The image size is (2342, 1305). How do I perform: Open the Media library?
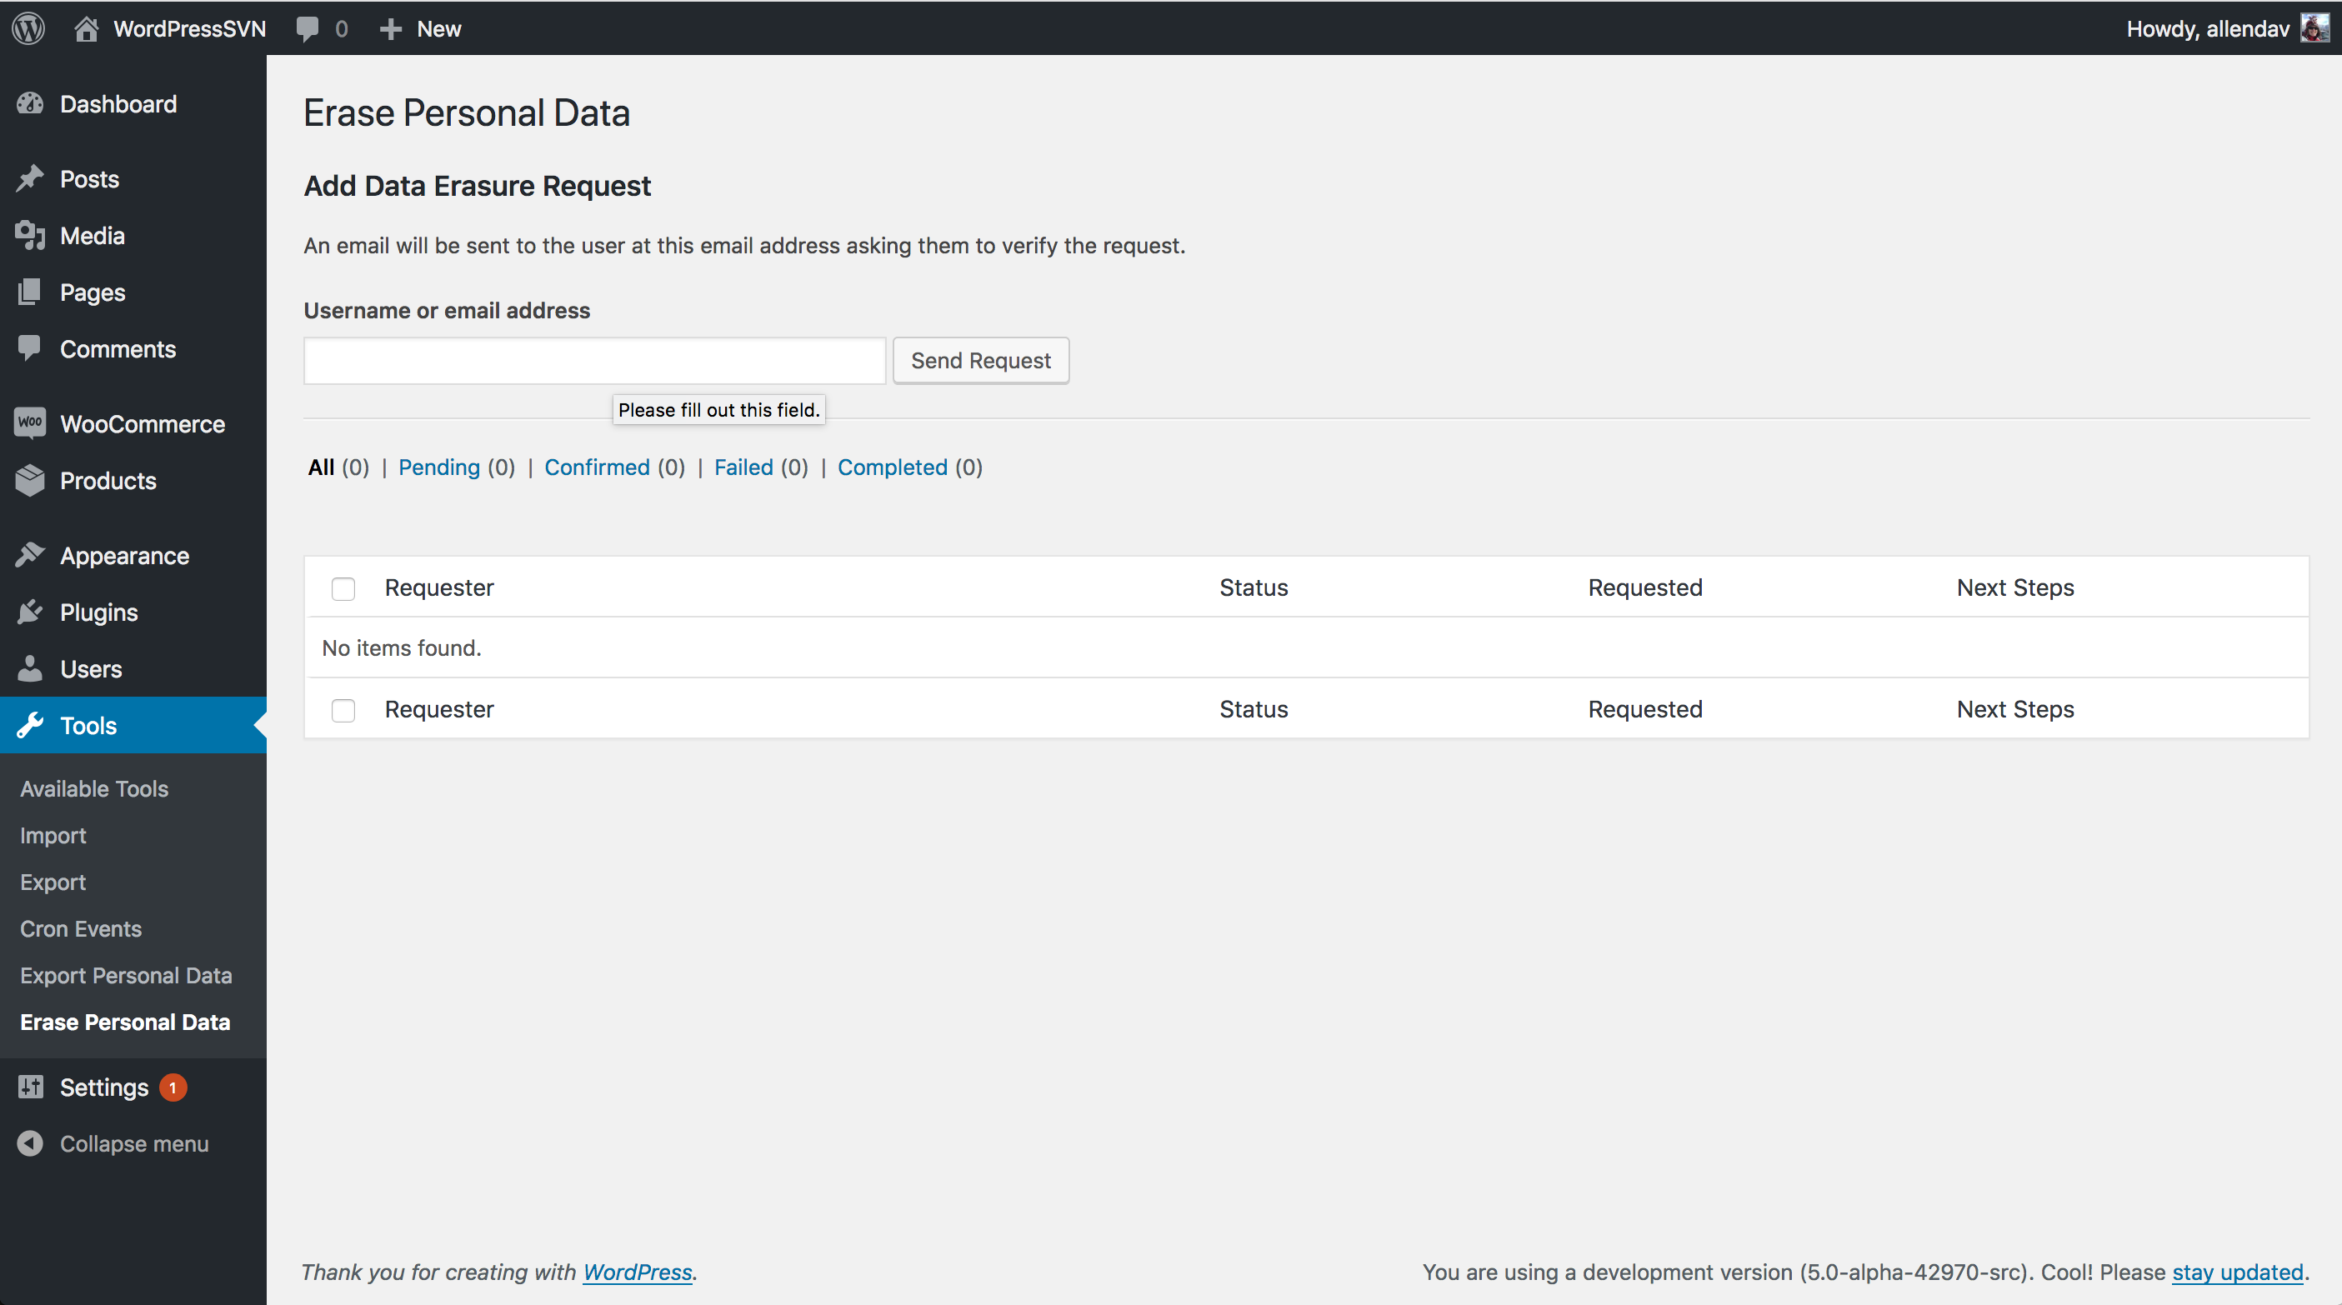tap(92, 235)
